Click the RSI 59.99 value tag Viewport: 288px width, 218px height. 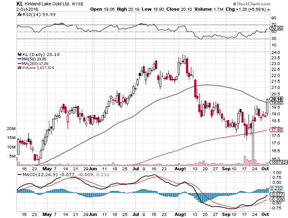pos(276,28)
